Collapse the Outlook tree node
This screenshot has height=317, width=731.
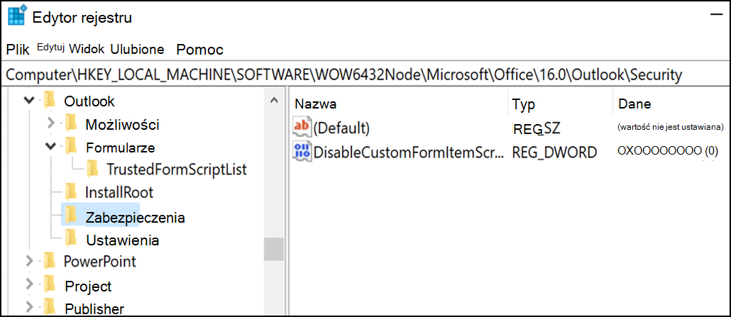tap(29, 101)
